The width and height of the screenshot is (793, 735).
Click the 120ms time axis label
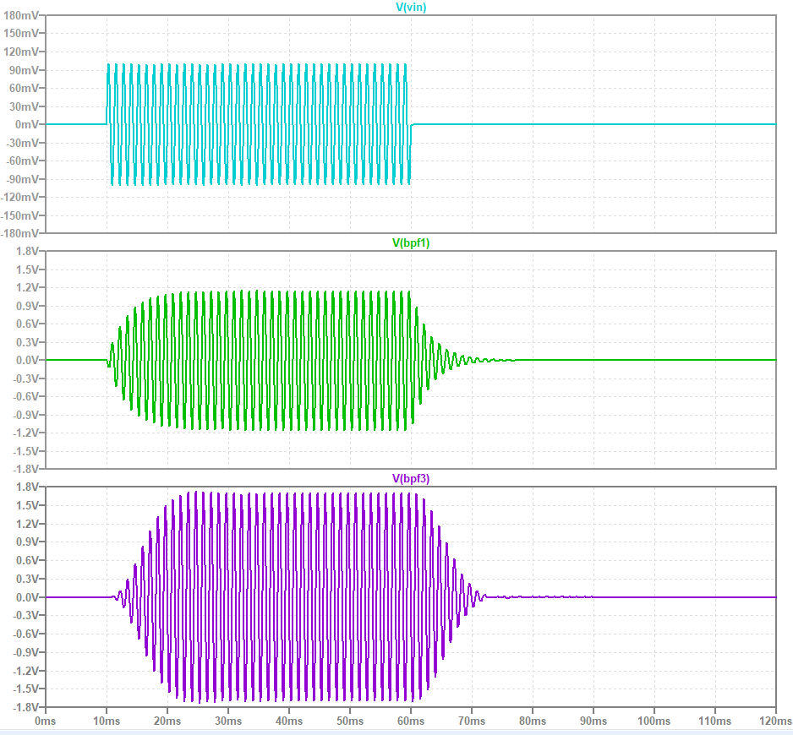click(x=774, y=721)
